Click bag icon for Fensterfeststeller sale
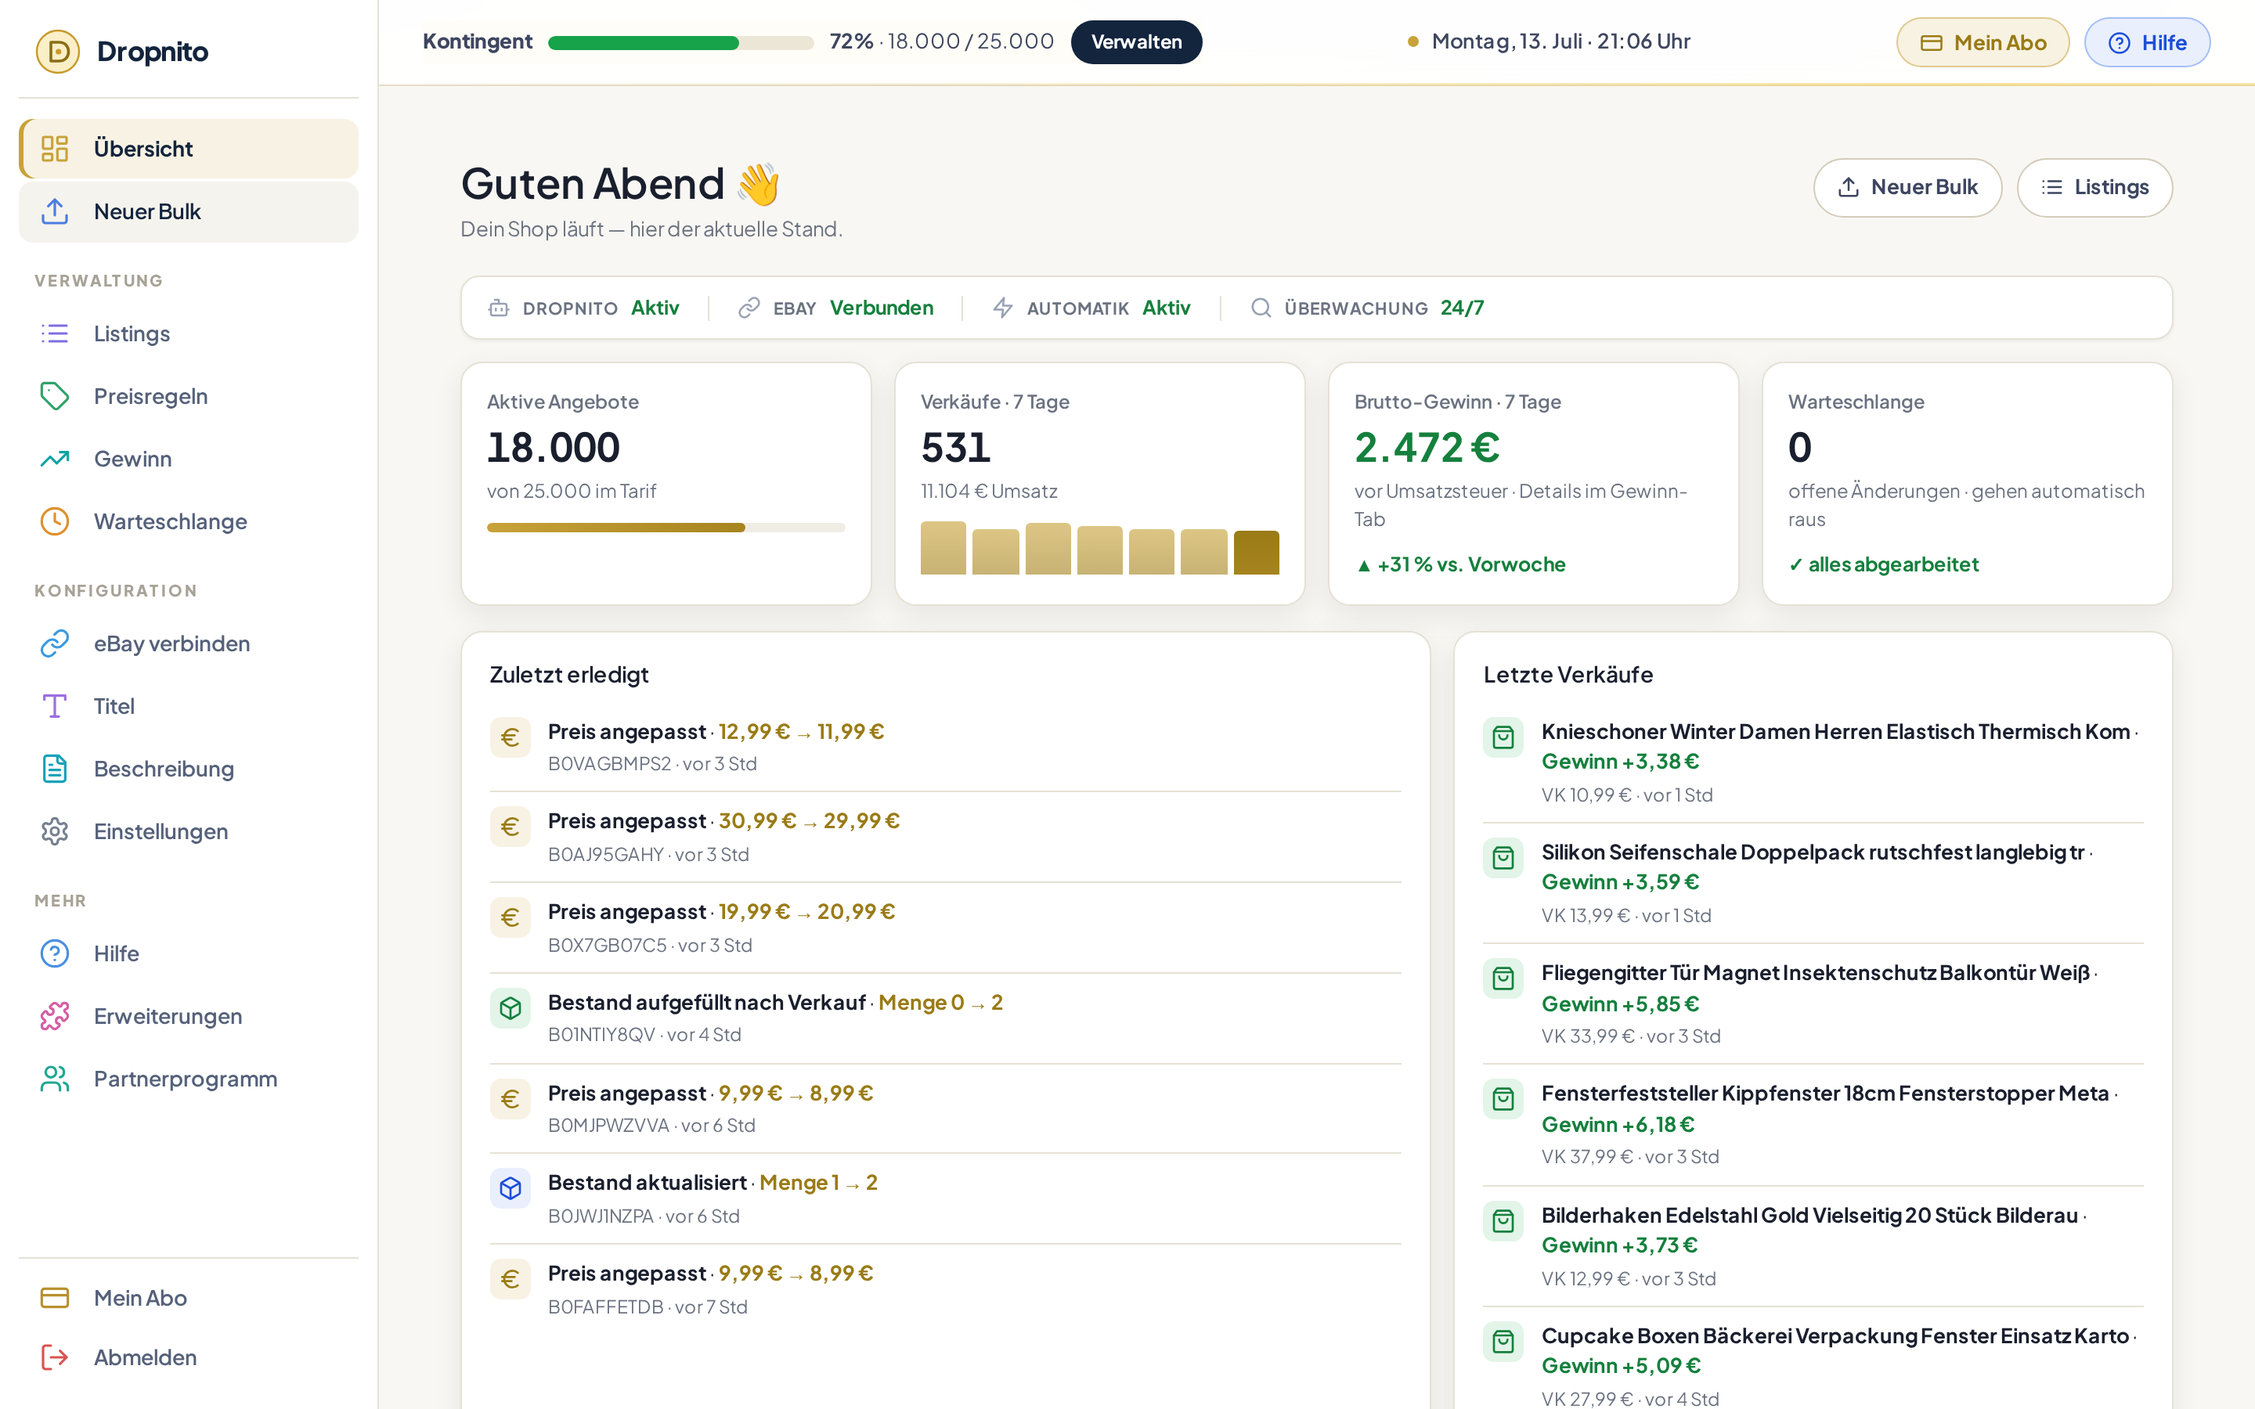The height and width of the screenshot is (1409, 2255). pos(1503,1099)
